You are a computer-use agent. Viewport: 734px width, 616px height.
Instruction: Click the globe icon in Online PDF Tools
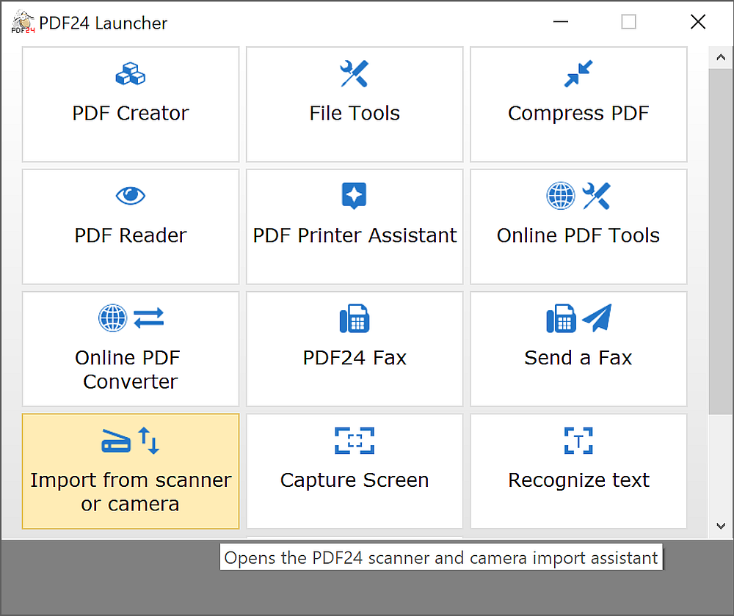tap(561, 196)
